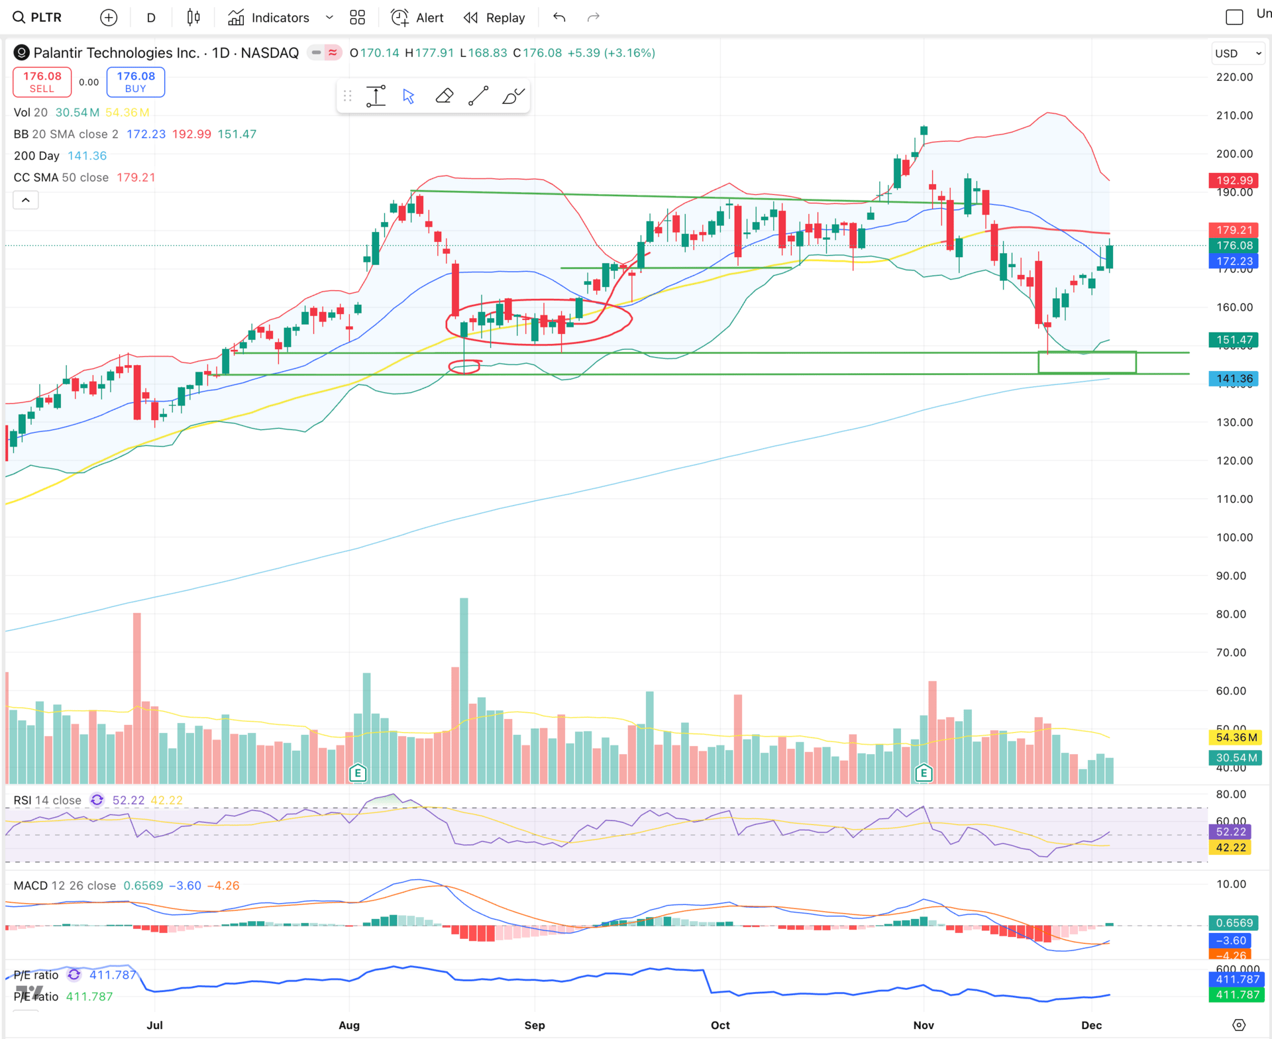Click the compare or add symbol plus icon
Image resolution: width=1272 pixels, height=1039 pixels.
[109, 18]
